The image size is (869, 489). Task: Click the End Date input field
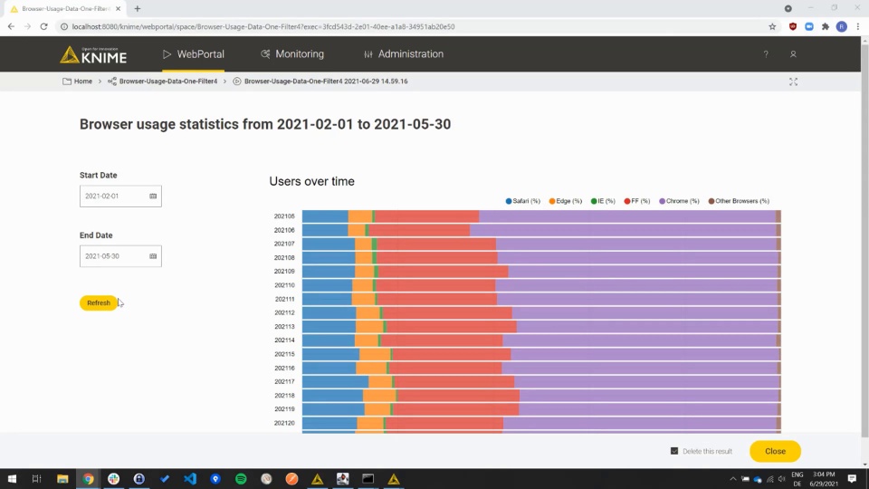[120, 256]
